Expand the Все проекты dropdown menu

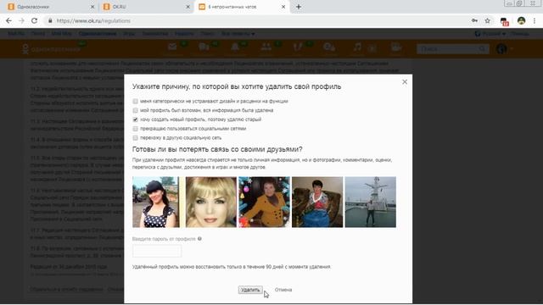pyautogui.click(x=238, y=34)
